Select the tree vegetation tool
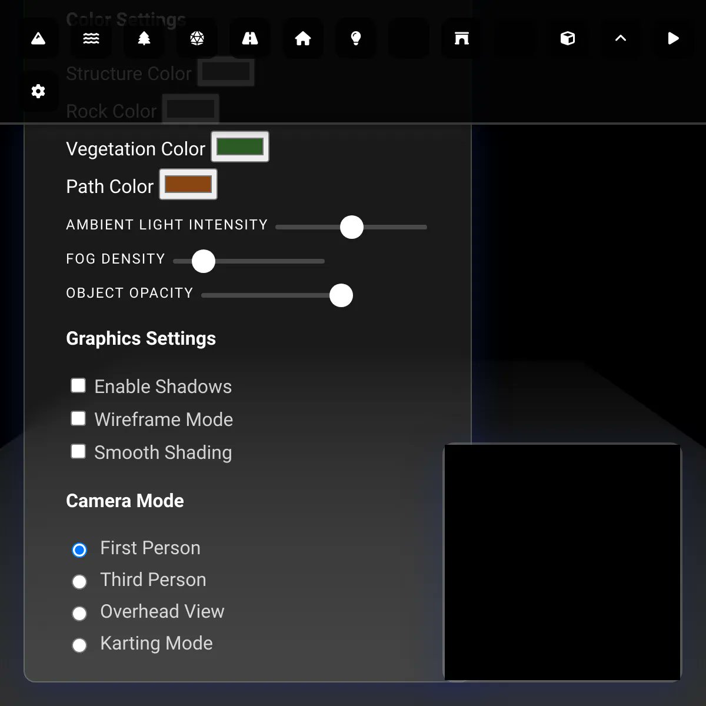Image resolution: width=706 pixels, height=706 pixels. pos(144,38)
